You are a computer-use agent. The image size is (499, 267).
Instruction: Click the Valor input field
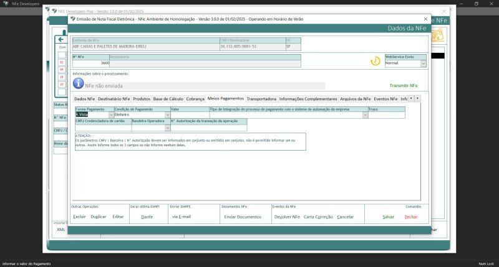(x=189, y=115)
